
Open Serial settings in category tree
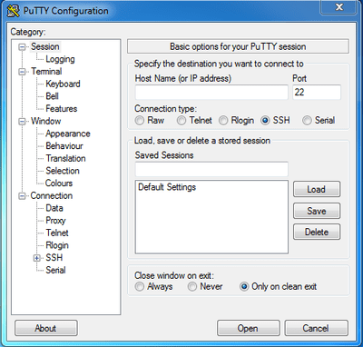coord(55,270)
